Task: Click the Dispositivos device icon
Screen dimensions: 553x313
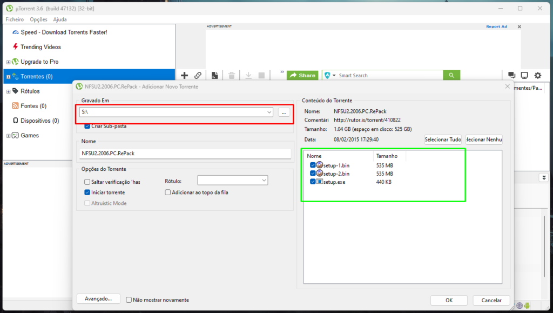Action: (16, 121)
